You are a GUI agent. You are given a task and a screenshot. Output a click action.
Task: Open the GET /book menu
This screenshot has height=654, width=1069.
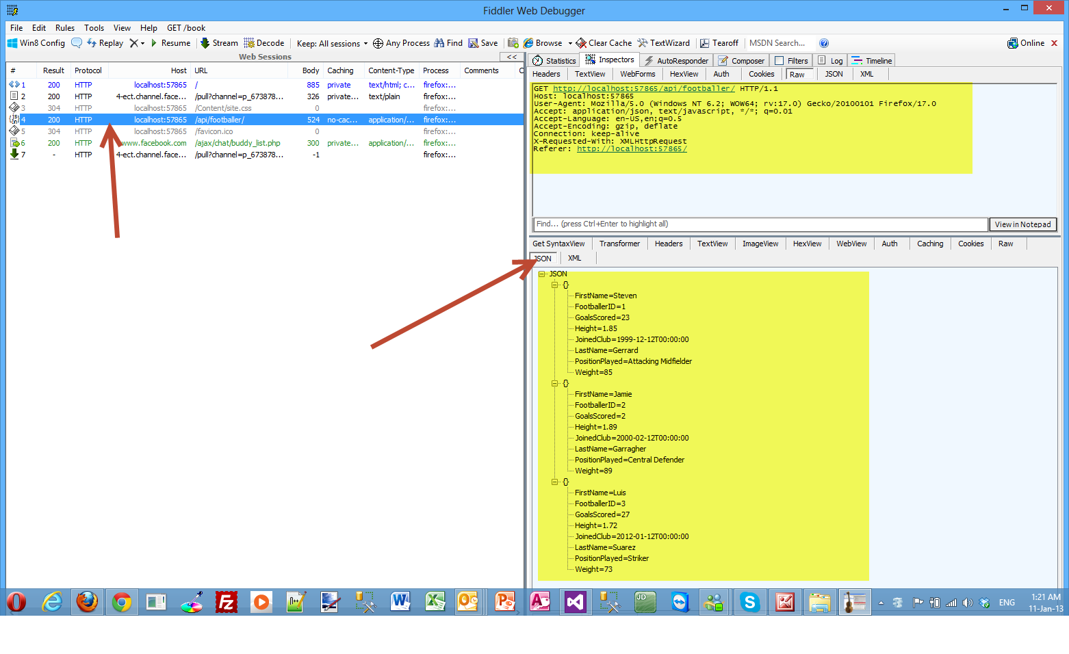186,28
